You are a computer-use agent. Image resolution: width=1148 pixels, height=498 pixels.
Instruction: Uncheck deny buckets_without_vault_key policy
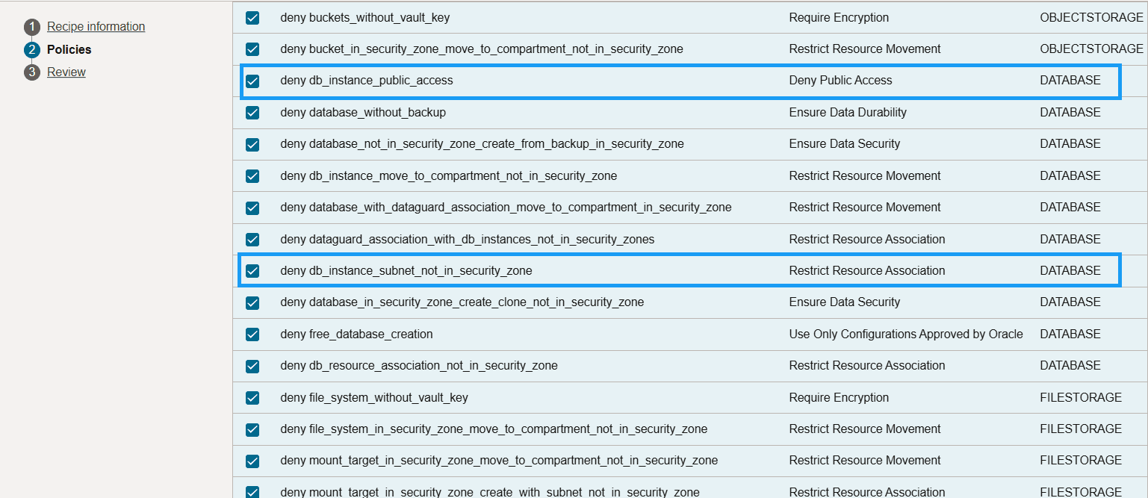[x=252, y=17]
